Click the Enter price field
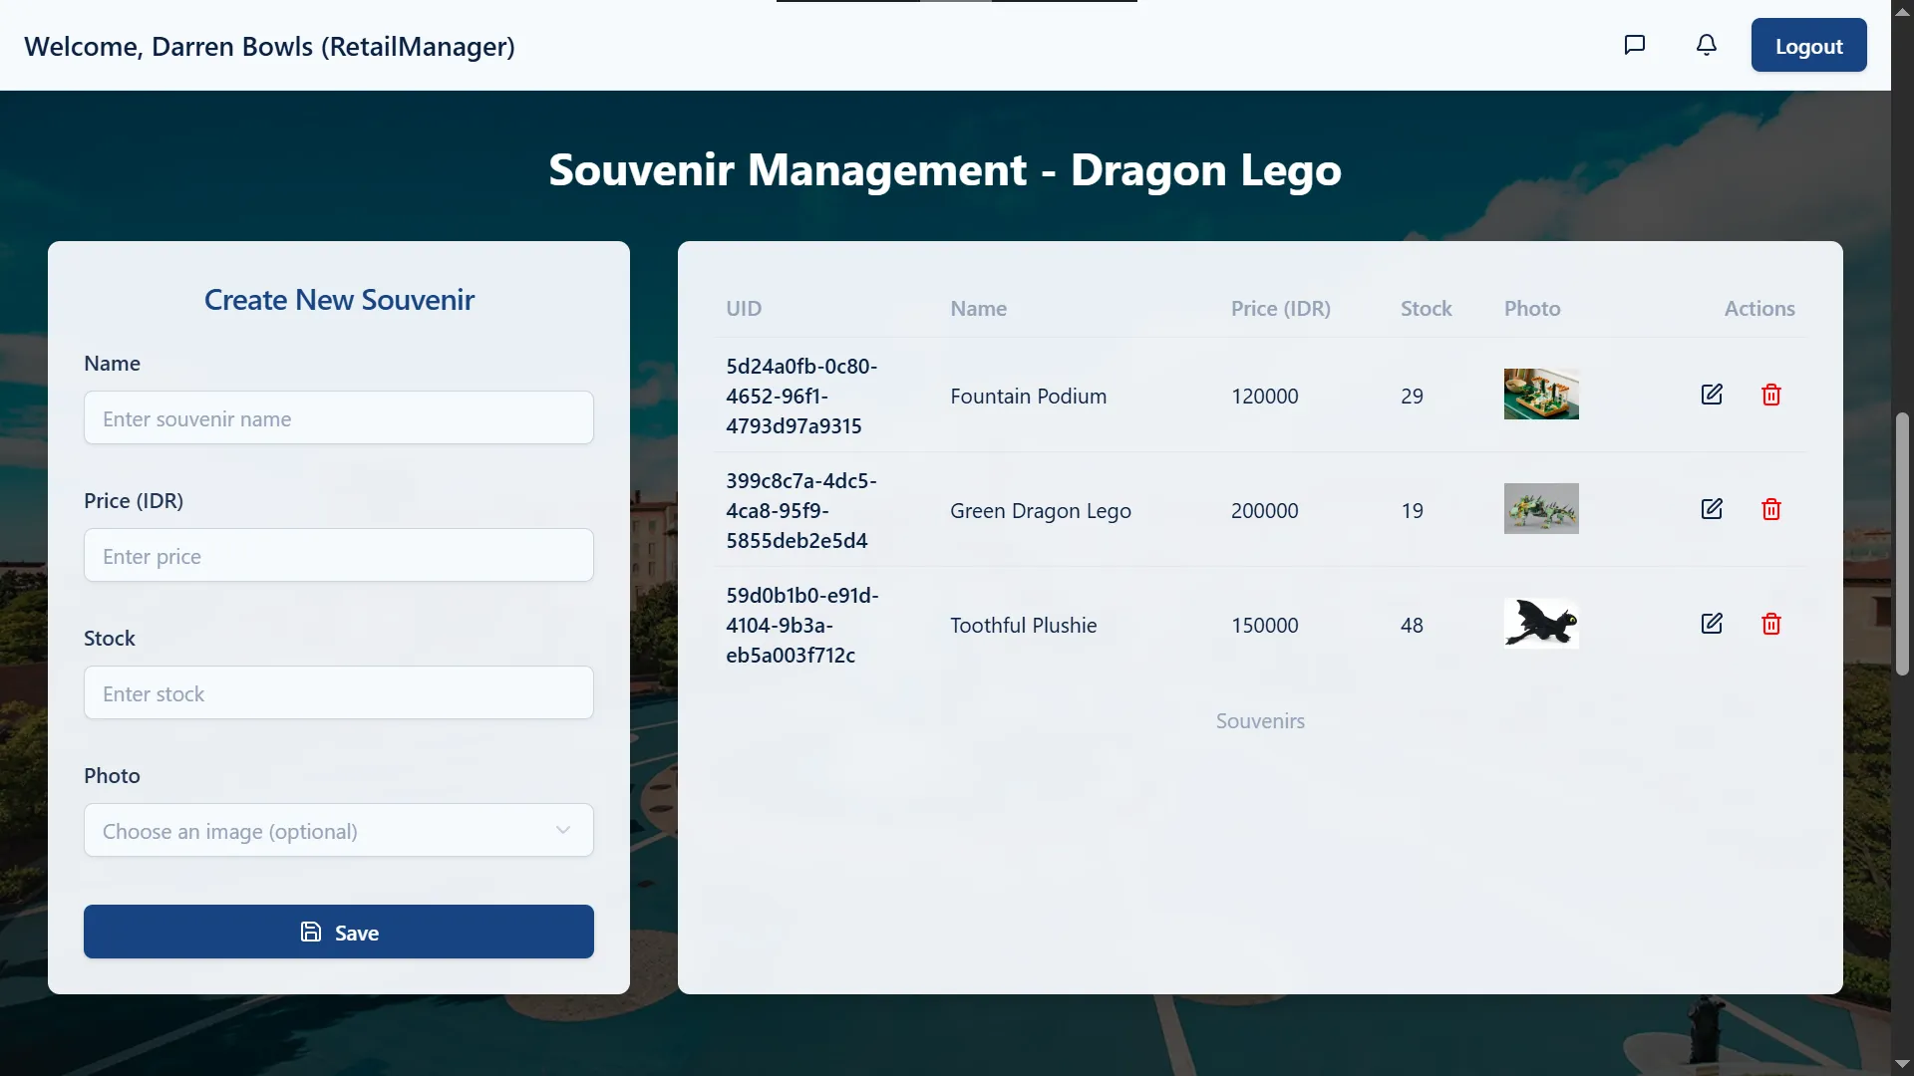Viewport: 1914px width, 1076px height. pyautogui.click(x=338, y=555)
